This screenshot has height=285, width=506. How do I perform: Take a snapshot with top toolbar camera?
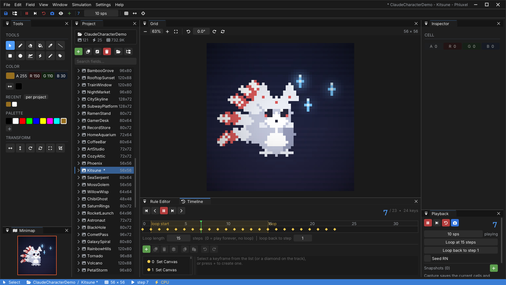click(x=52, y=13)
